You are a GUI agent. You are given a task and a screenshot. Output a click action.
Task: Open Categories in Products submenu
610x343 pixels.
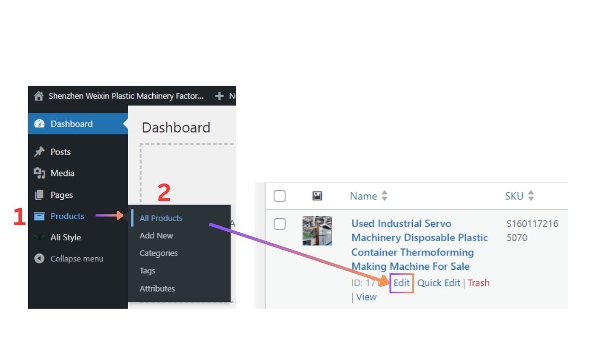coord(158,253)
